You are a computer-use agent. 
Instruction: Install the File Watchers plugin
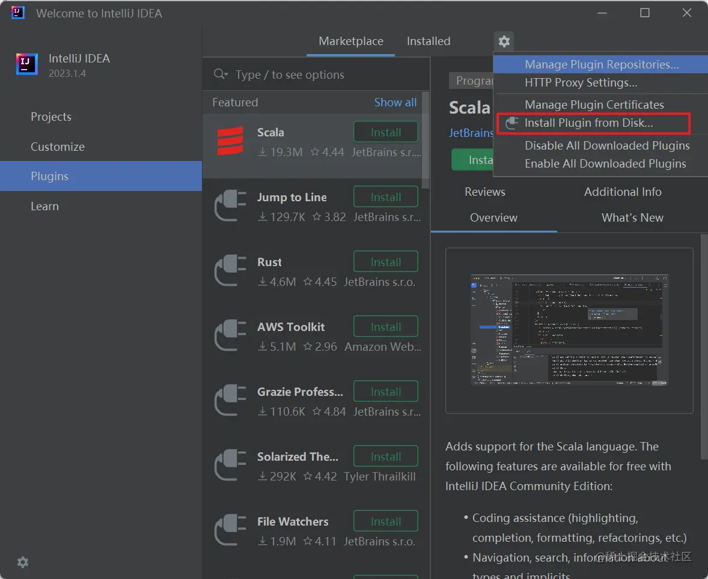386,522
